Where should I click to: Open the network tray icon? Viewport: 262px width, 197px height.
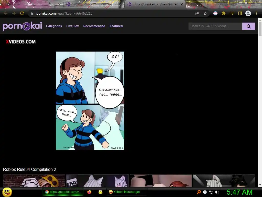pos(211,192)
